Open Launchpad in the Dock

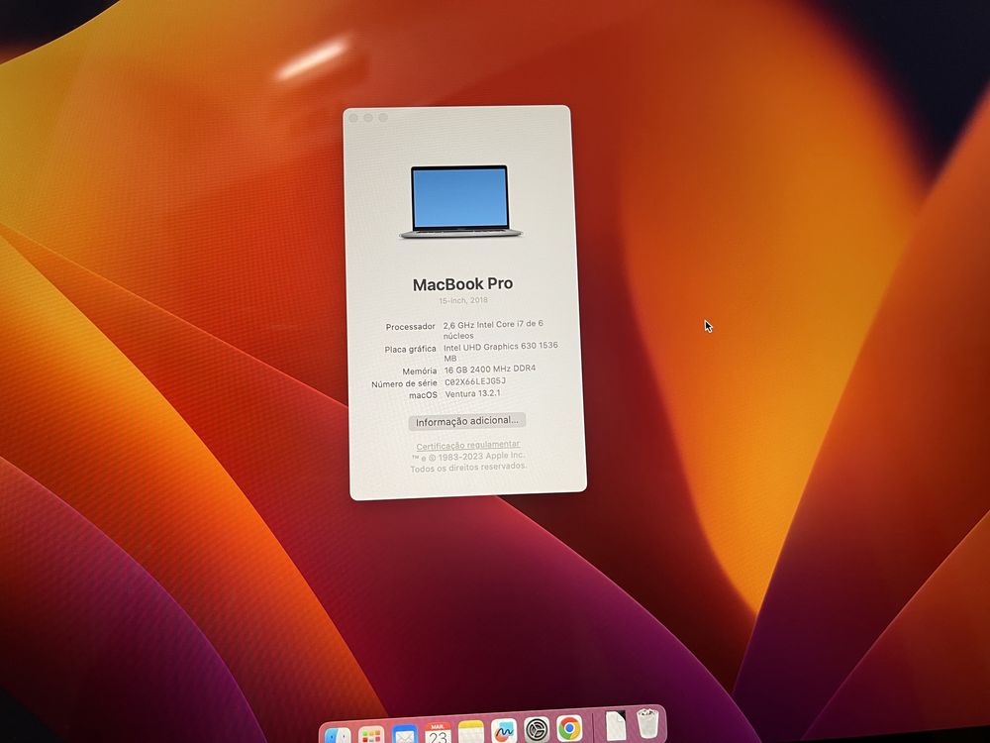coord(371,734)
